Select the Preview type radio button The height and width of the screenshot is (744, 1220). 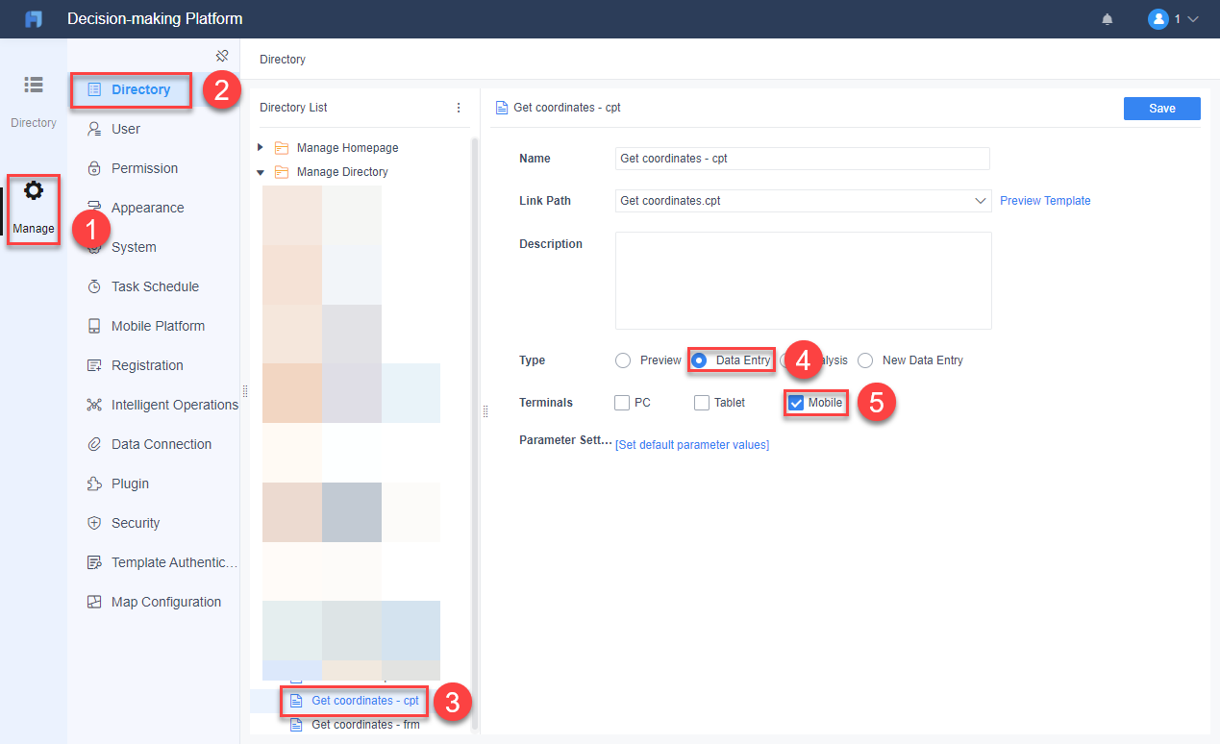point(623,360)
